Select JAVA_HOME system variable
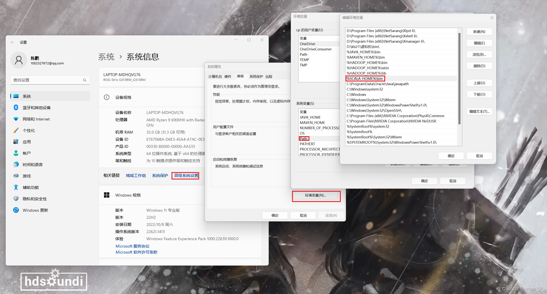547x294 pixels. 319,117
